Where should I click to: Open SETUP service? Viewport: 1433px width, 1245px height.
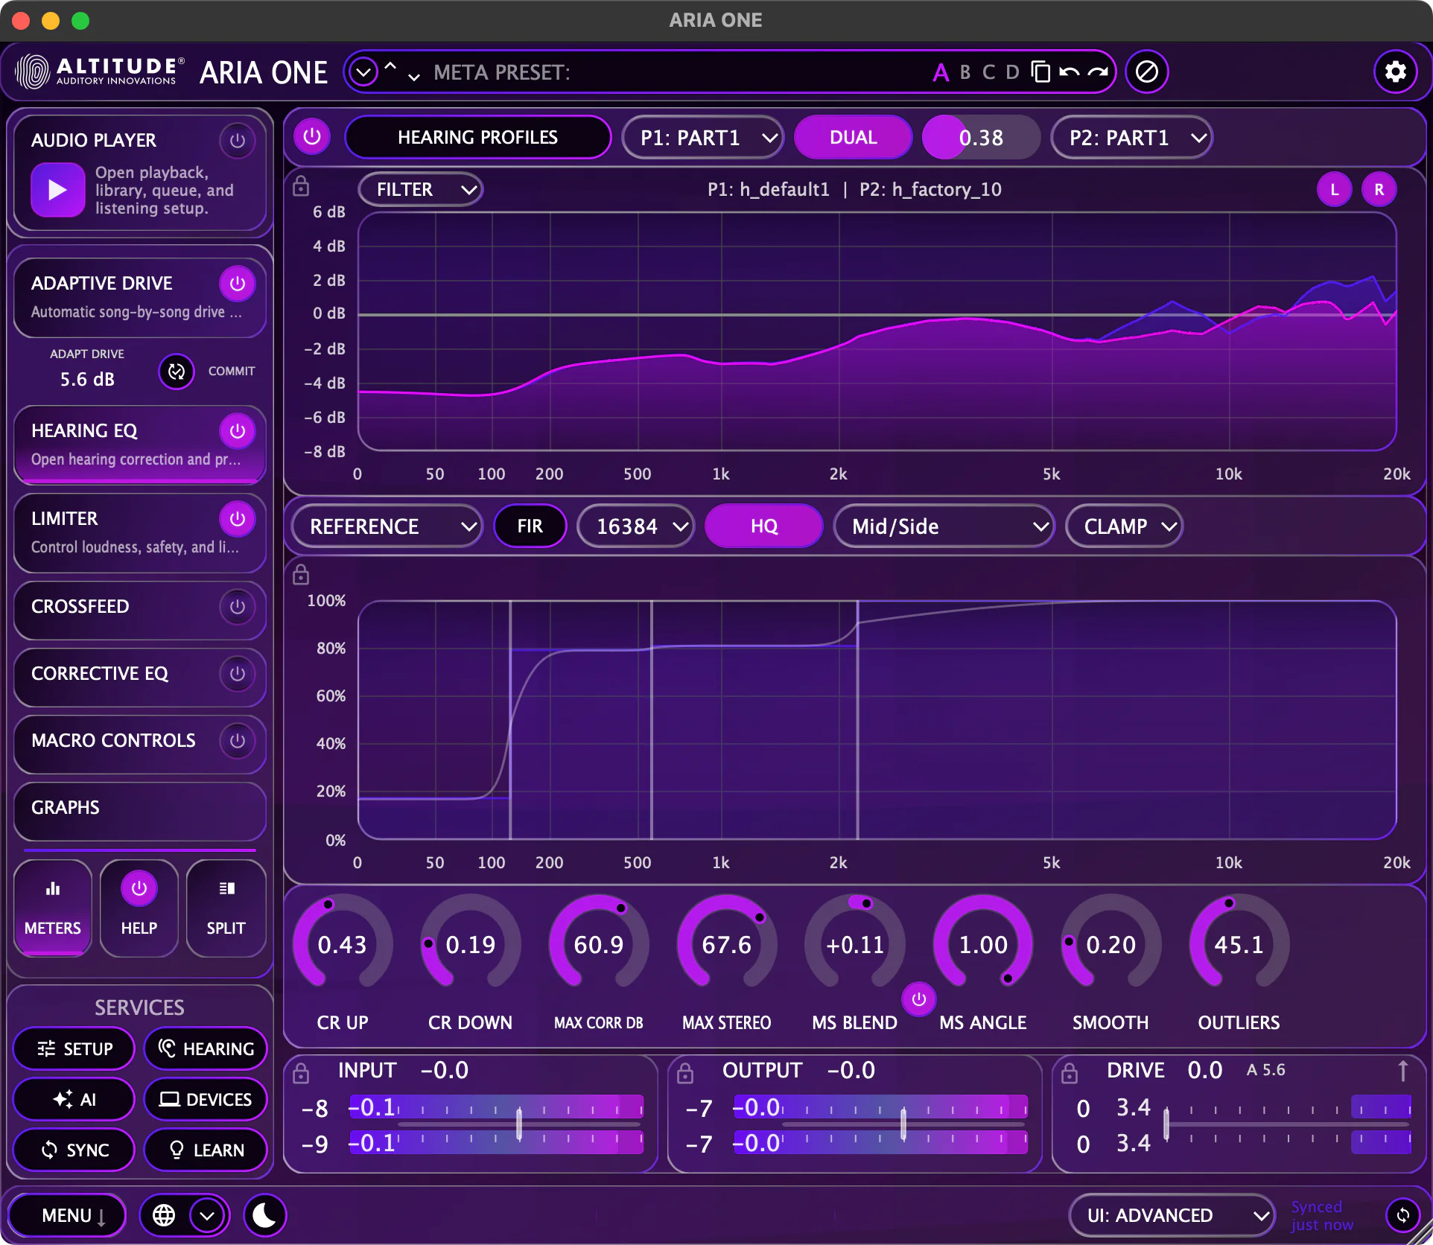click(x=74, y=1048)
